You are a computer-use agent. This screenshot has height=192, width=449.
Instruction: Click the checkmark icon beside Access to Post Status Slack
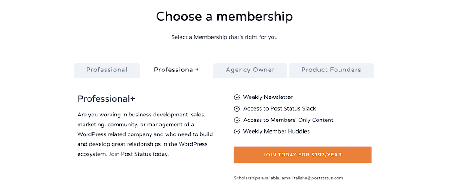pyautogui.click(x=237, y=109)
